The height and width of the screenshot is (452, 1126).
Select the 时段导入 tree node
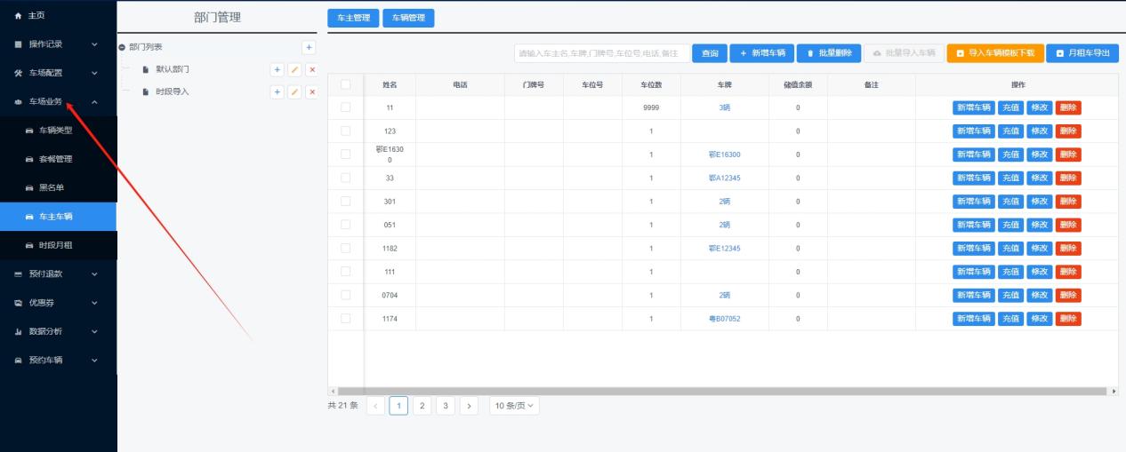[x=172, y=91]
